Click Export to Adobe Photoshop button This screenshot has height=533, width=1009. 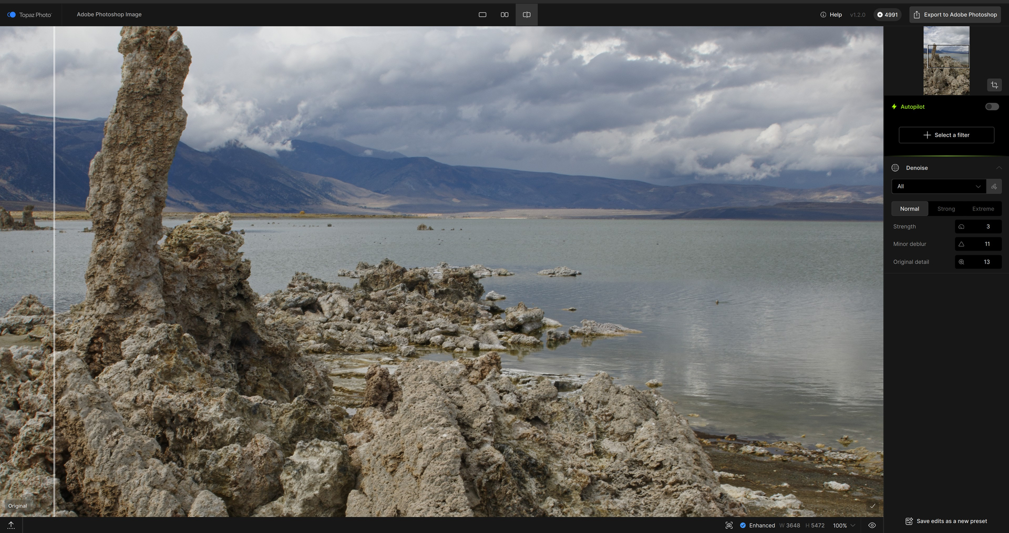click(955, 15)
